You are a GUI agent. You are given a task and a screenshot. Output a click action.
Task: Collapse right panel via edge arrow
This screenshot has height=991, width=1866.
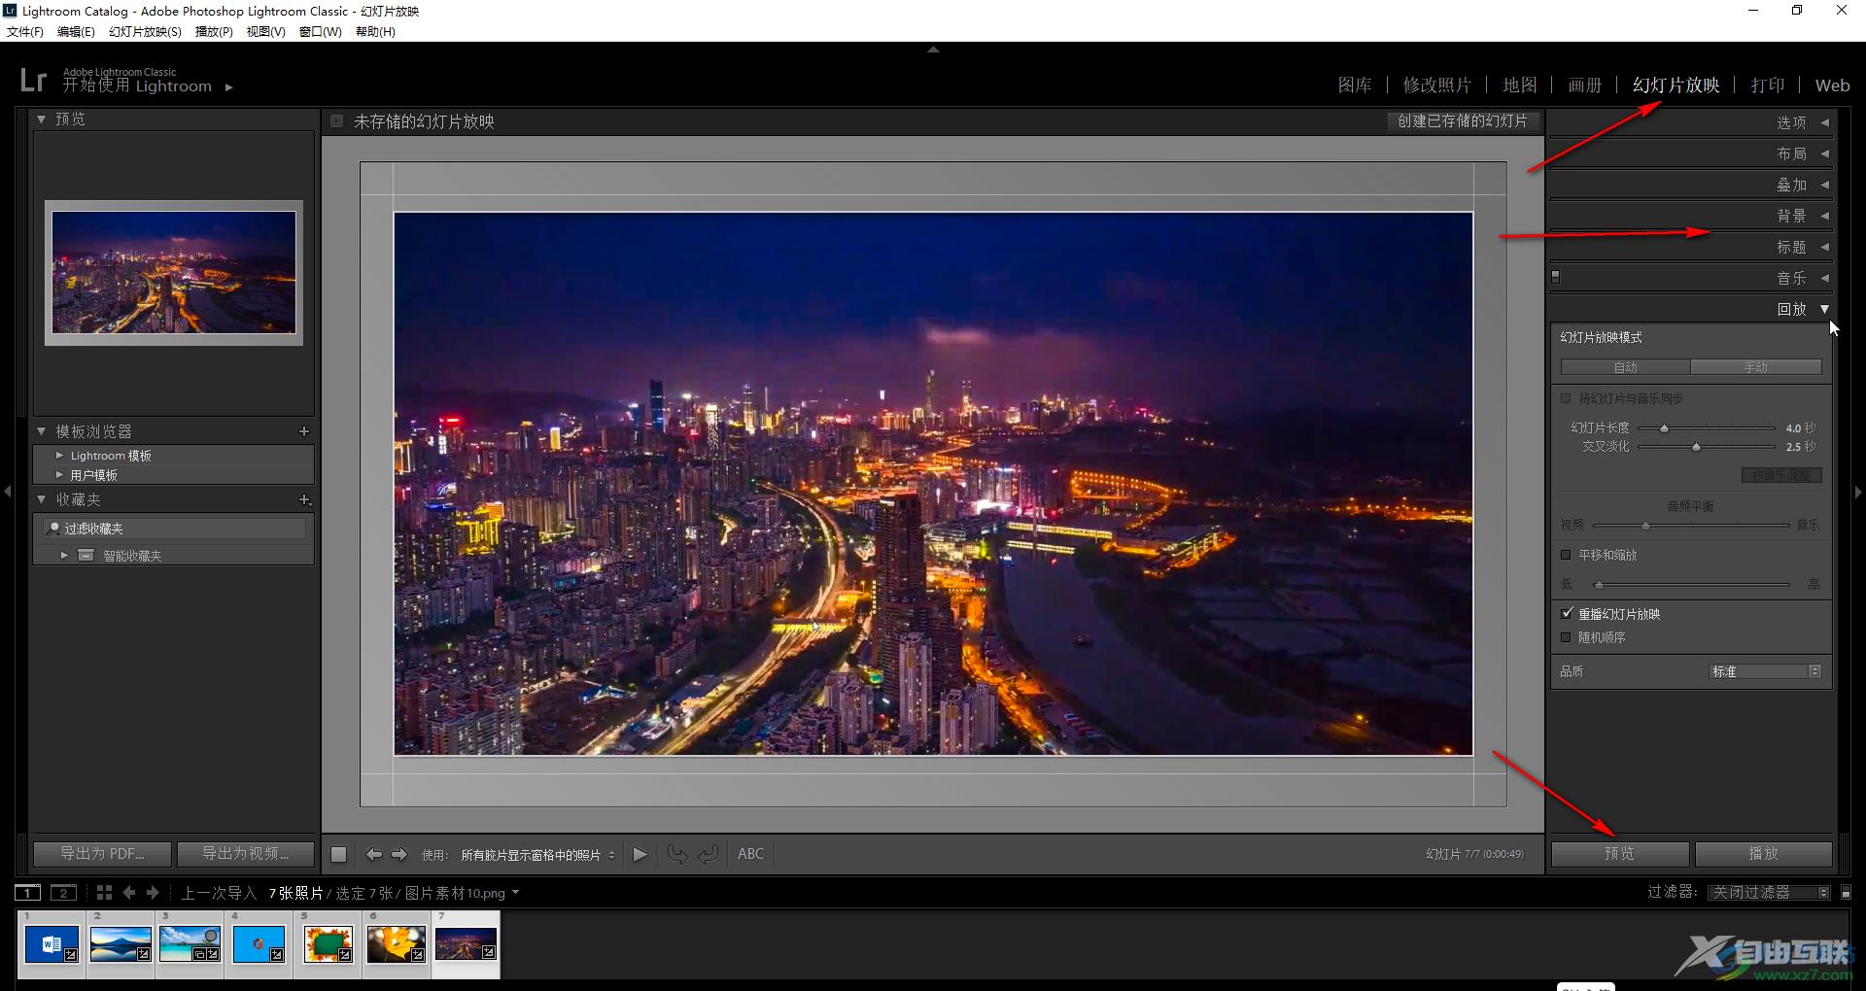(x=1858, y=492)
